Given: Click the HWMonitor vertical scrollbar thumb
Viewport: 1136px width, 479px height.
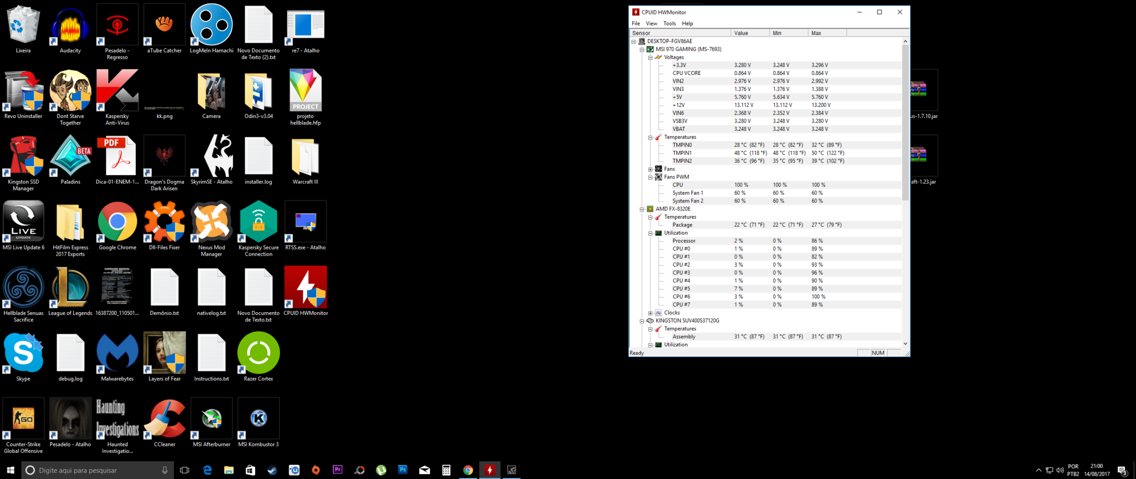Looking at the screenshot, I should (905, 122).
